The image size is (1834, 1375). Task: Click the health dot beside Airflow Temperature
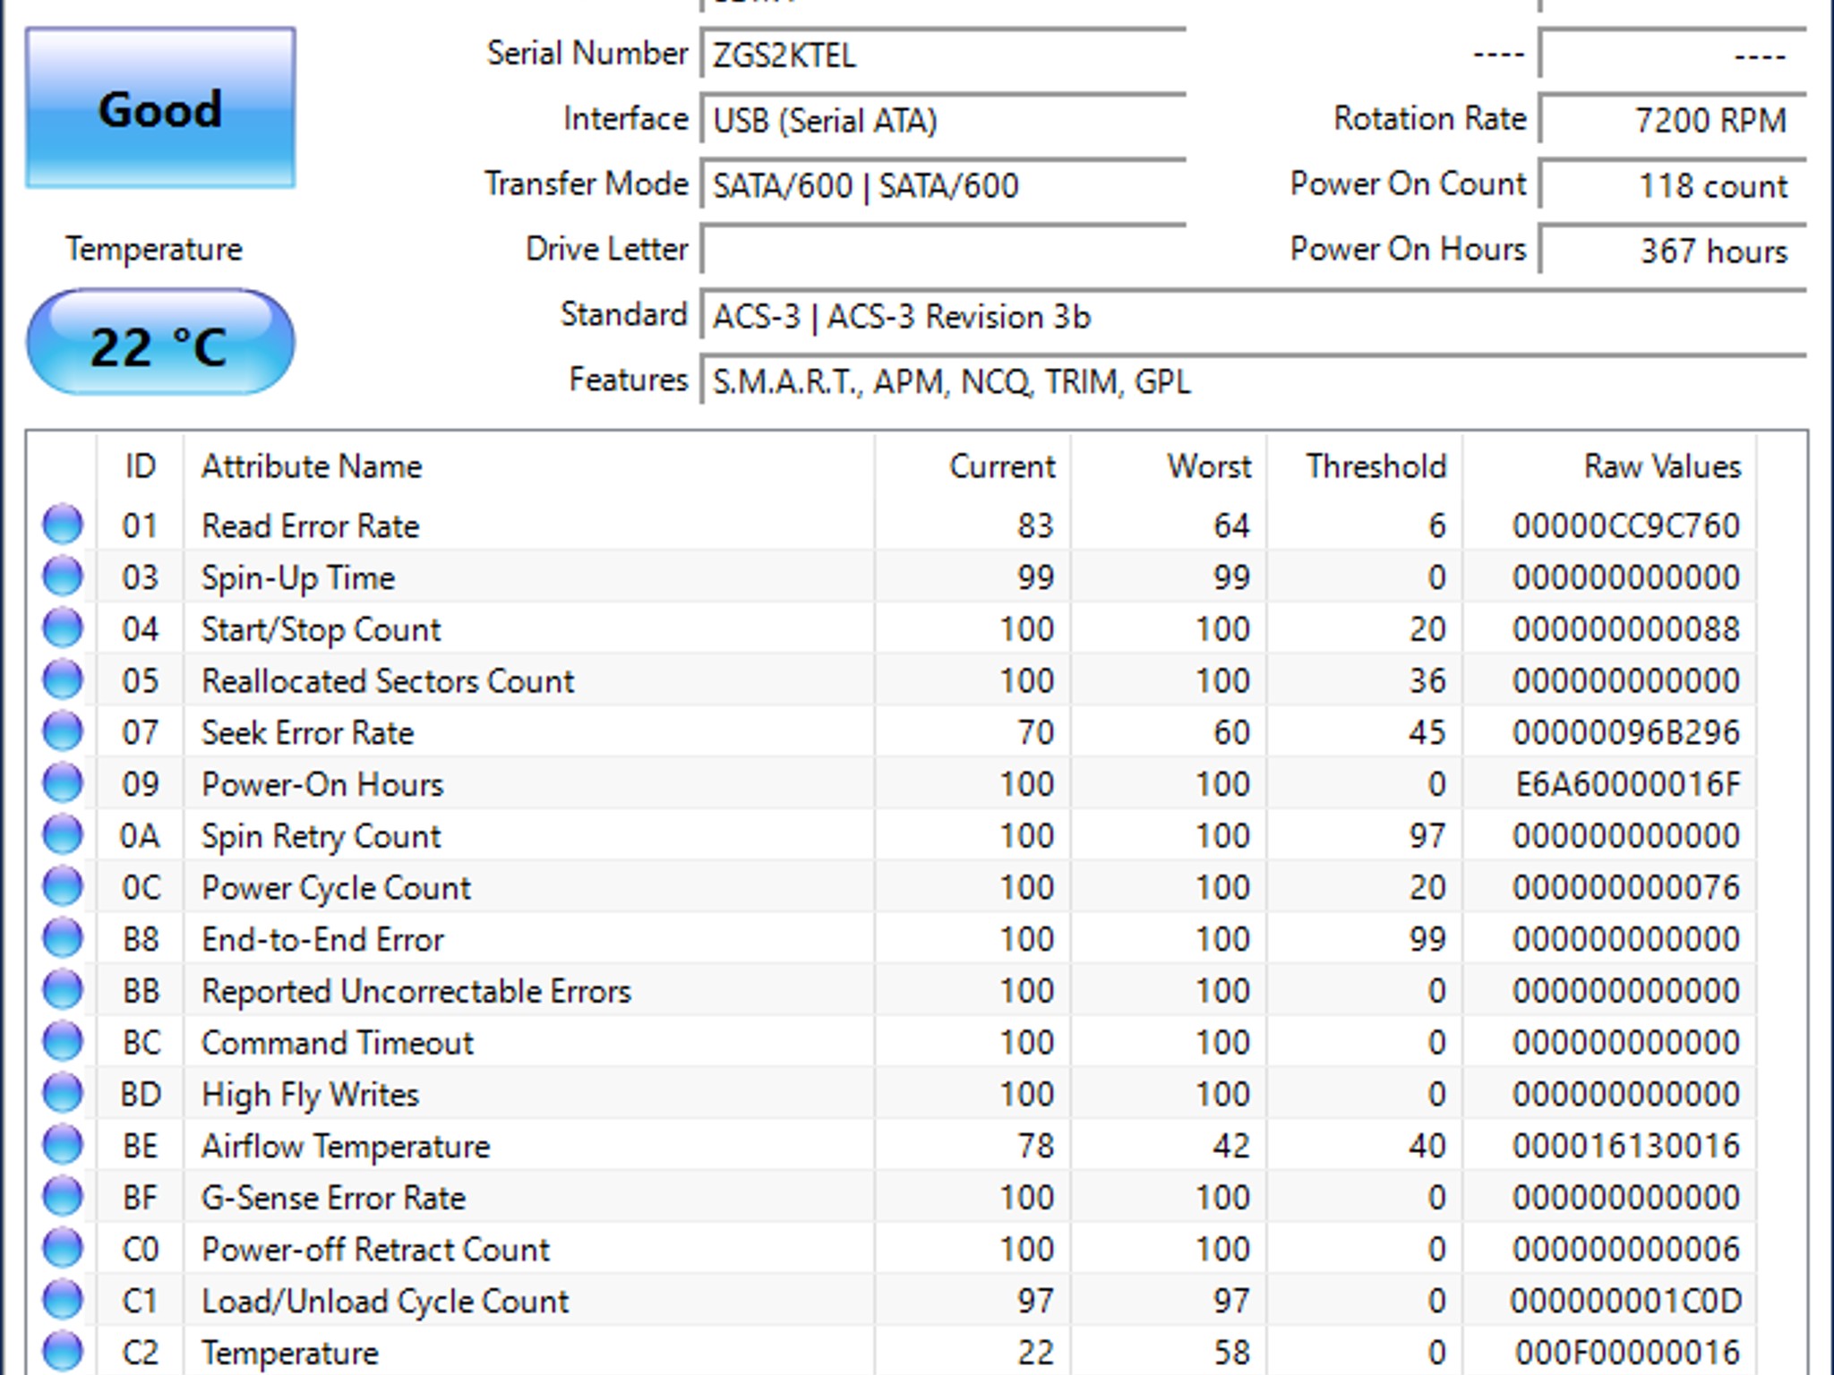click(63, 1145)
